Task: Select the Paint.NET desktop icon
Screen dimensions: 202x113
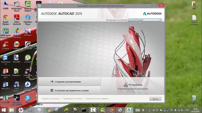Action: pyautogui.click(x=17, y=59)
